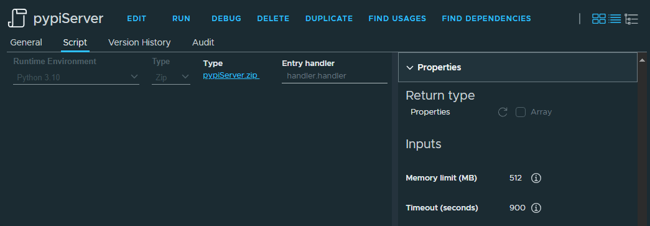Screen dimensions: 650x226
Task: Click the scrollbar up arrow in Properties panel
Action: 643,60
